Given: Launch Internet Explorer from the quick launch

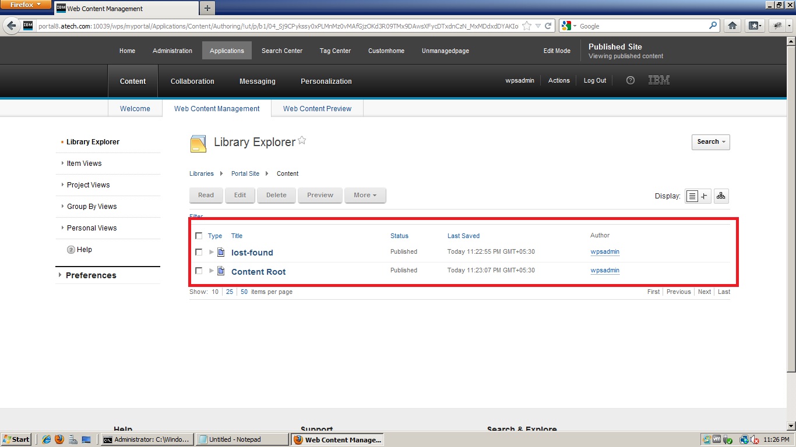Looking at the screenshot, I should pos(47,440).
